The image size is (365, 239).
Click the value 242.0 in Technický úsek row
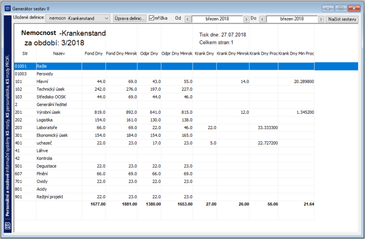click(x=100, y=89)
